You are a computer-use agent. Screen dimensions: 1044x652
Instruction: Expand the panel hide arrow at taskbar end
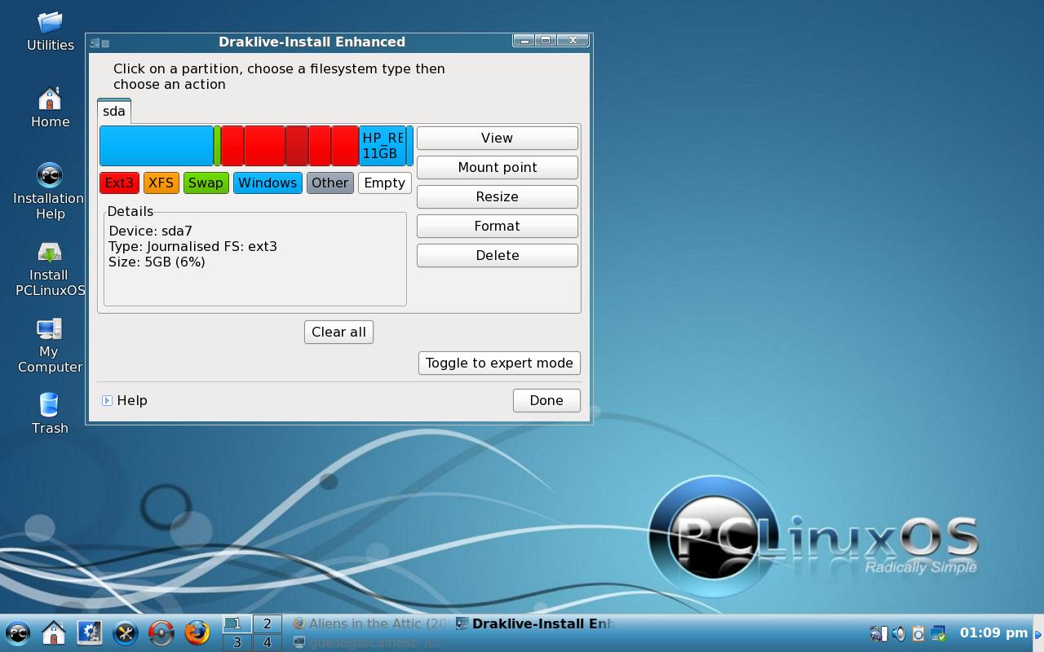pos(1038,633)
